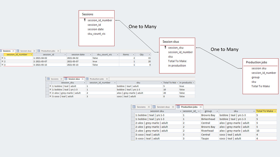The height and width of the screenshot is (157, 280).
Task: Open the filter dropdown on session date column
Action: (x=90, y=55)
